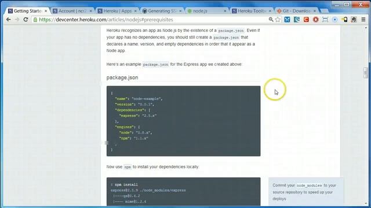Click the qs@0.4.2 line
The width and height of the screenshot is (371, 208).
pos(126,196)
